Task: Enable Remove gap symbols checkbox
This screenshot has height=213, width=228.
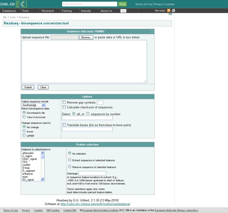Action: [x=64, y=103]
